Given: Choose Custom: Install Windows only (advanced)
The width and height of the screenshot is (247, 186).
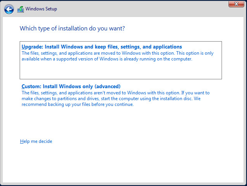Looking at the screenshot, I should (71, 86).
